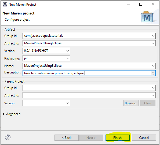Click the disabled Next button

(x=91, y=138)
